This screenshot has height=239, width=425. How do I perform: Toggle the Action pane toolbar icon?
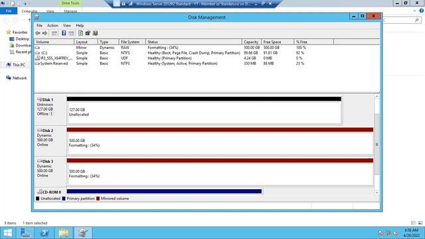point(71,33)
